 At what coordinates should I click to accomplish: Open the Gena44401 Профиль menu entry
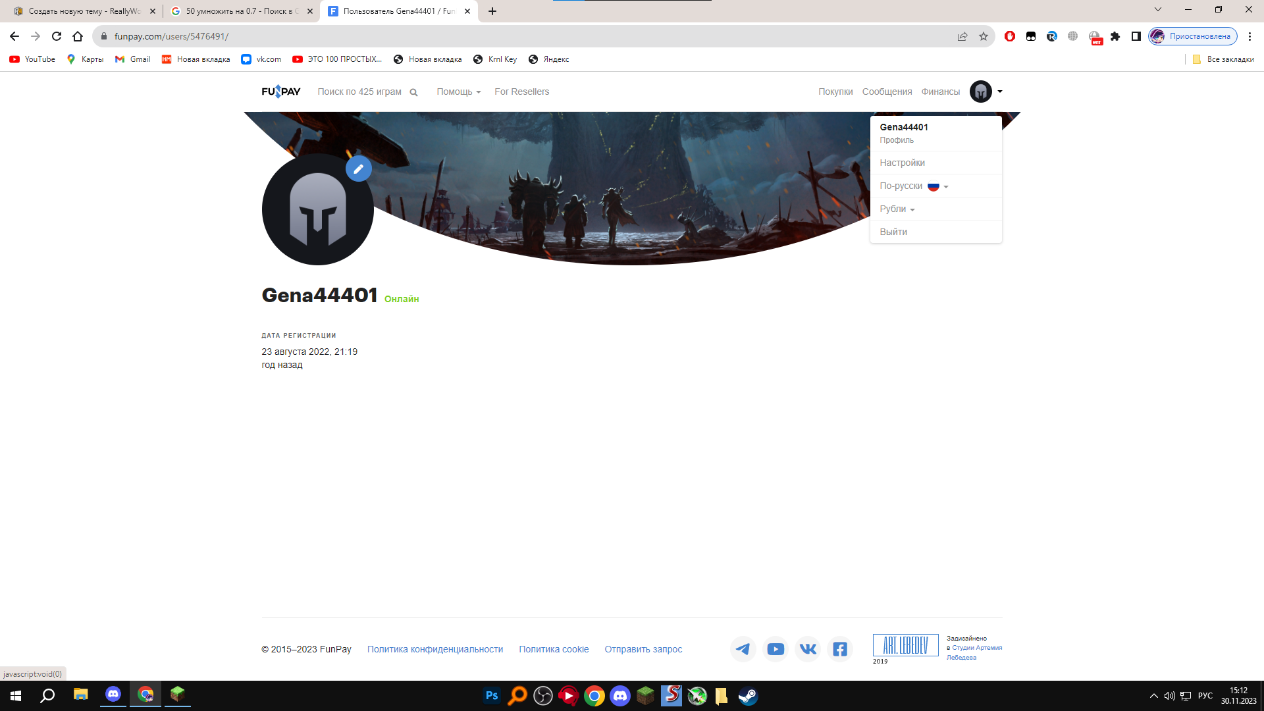(936, 133)
